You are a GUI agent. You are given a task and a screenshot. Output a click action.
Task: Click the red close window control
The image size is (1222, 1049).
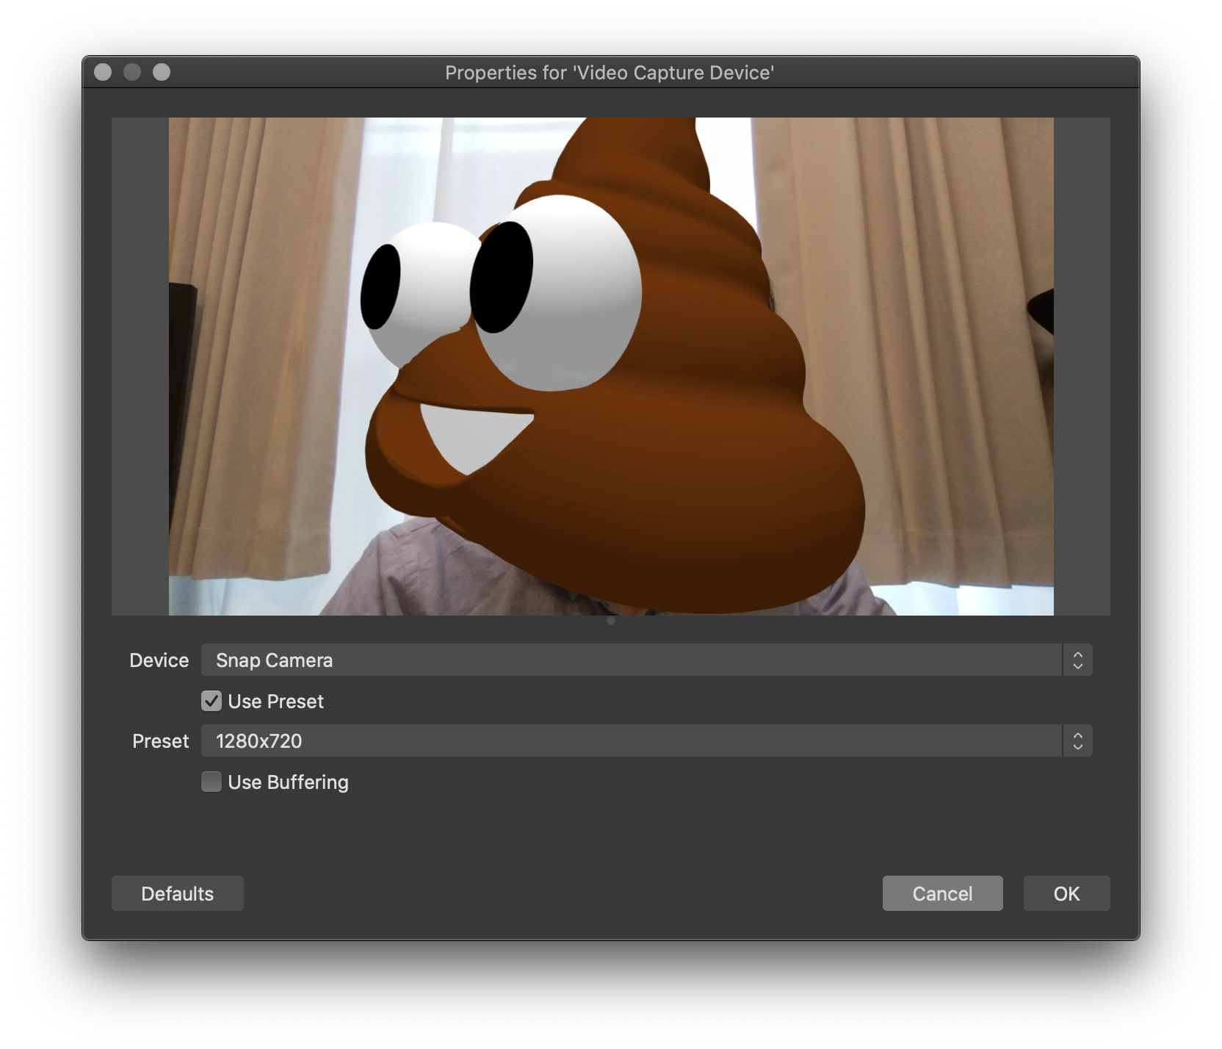(x=104, y=72)
